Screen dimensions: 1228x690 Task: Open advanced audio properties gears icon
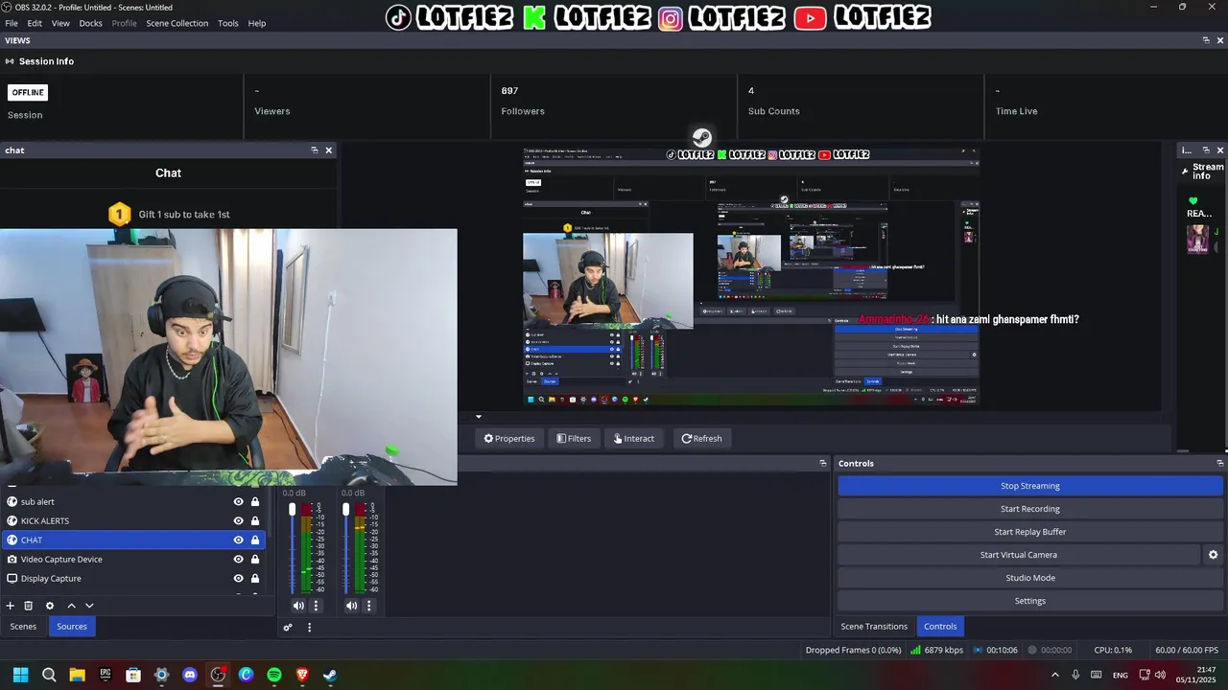288,628
